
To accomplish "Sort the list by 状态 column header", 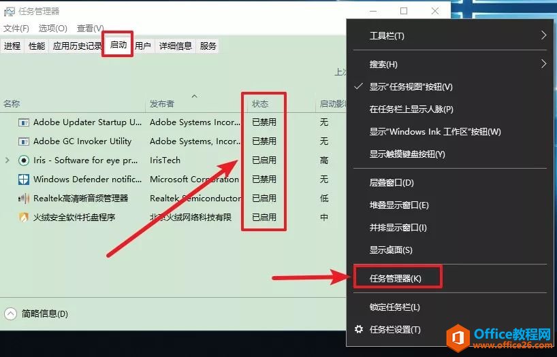I will tap(260, 104).
